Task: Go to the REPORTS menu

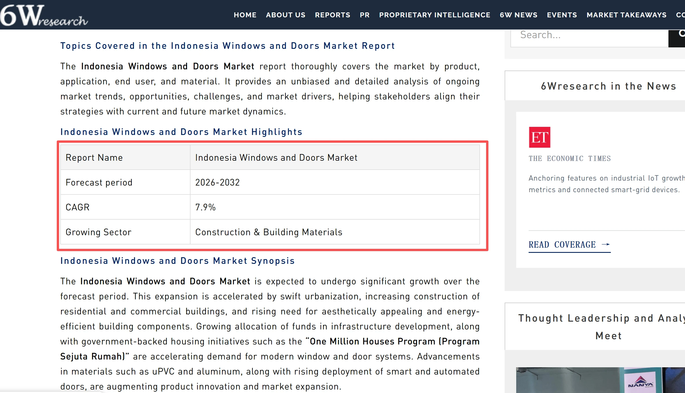Action: pos(332,15)
